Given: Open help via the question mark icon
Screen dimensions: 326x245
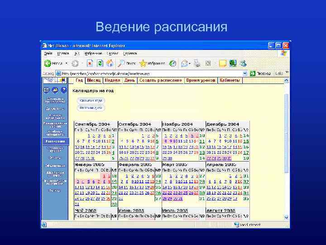Looking at the screenshot, I should point(64,90).
